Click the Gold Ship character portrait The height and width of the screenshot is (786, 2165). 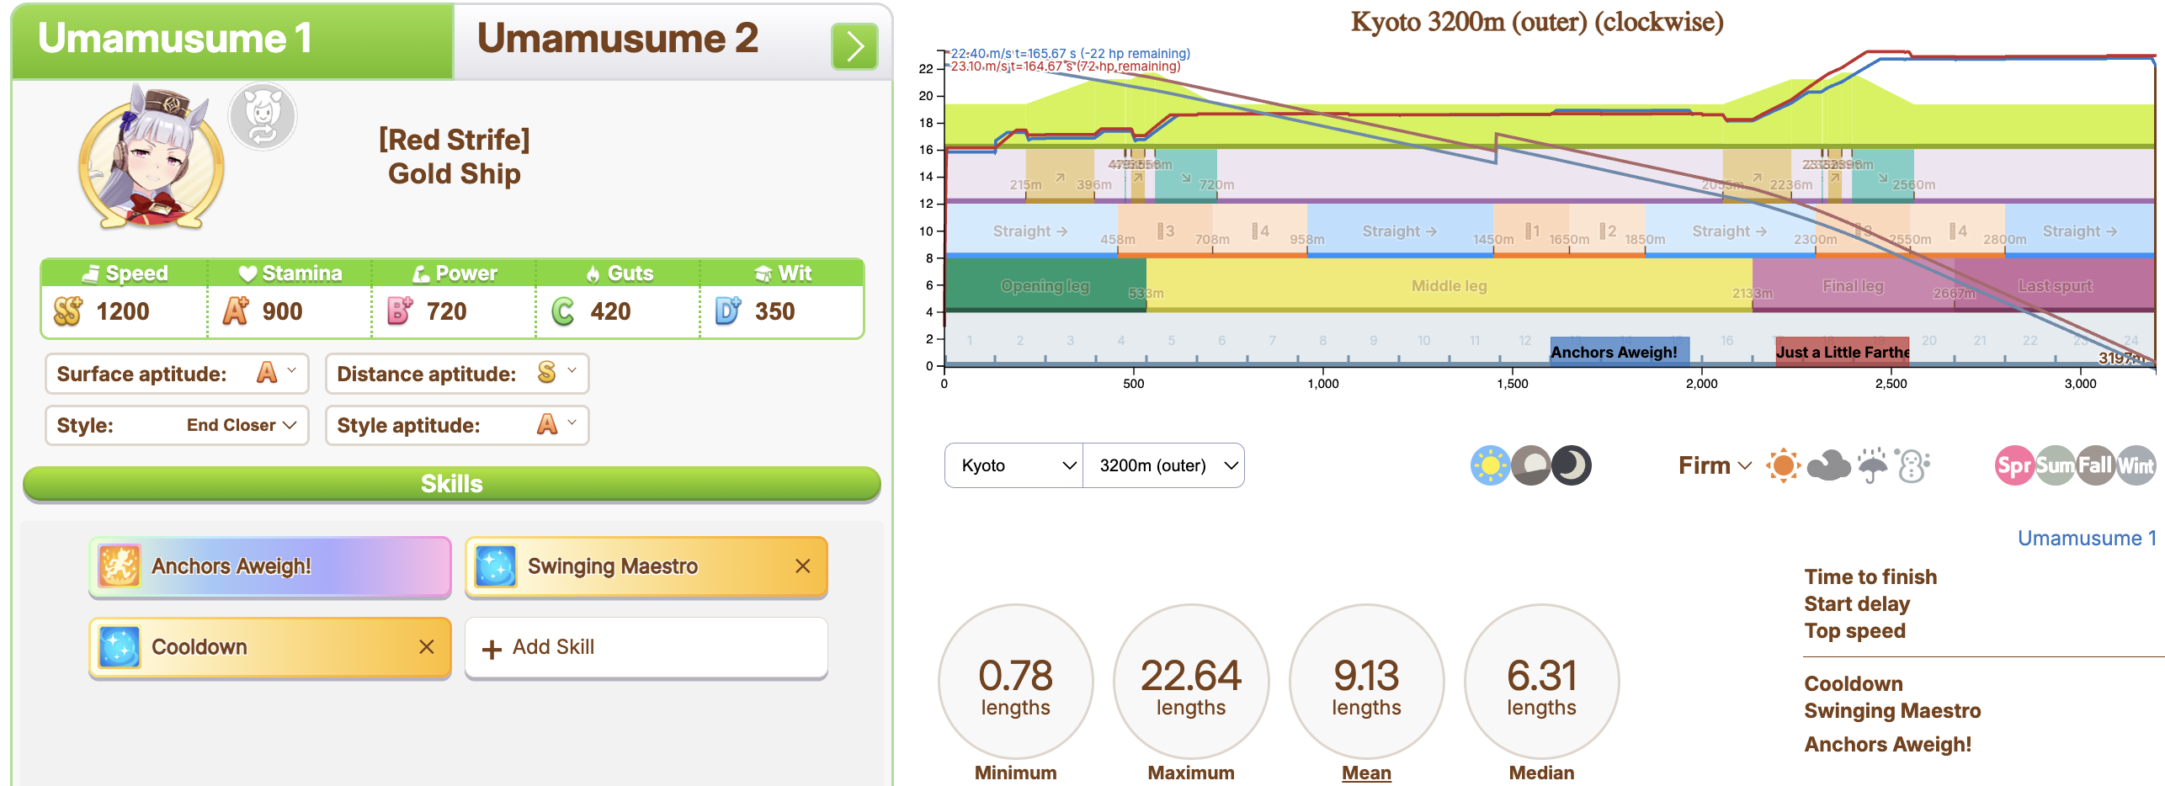pyautogui.click(x=152, y=157)
